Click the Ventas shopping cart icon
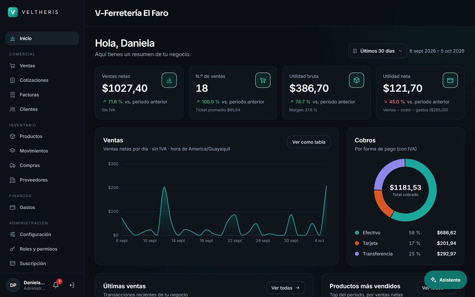This screenshot has width=475, height=297. [13, 66]
